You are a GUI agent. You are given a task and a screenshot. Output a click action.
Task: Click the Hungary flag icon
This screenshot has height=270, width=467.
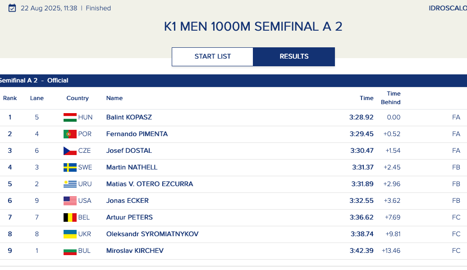[x=70, y=117]
